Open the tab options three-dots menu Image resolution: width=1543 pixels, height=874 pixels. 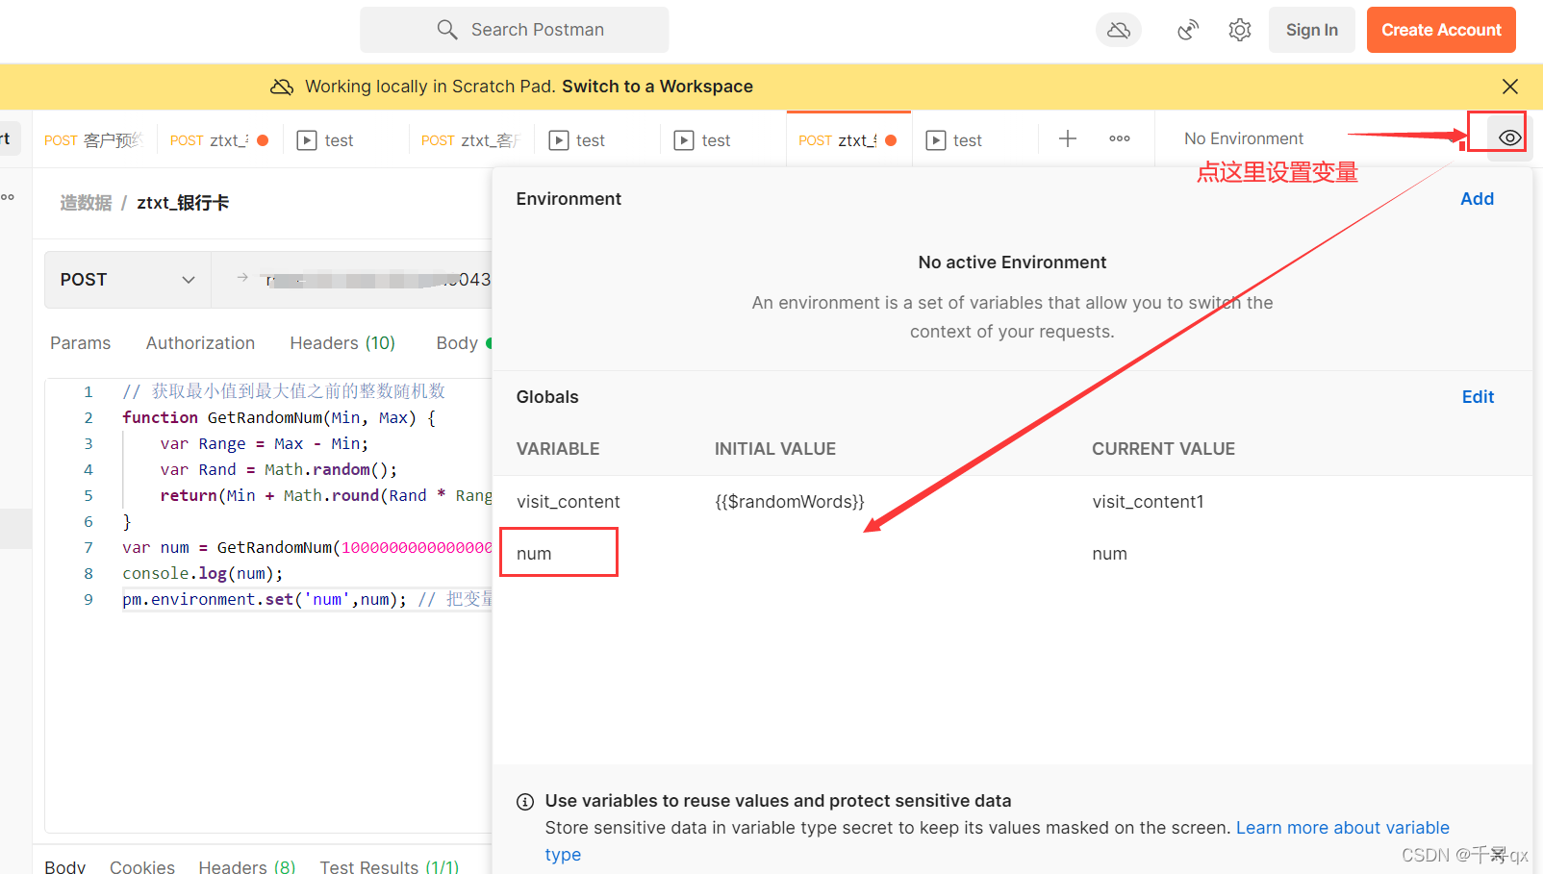tap(1120, 139)
